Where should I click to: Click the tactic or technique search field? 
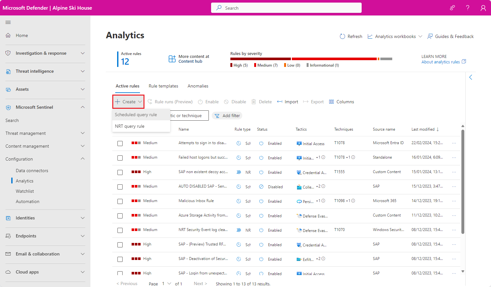click(x=189, y=116)
